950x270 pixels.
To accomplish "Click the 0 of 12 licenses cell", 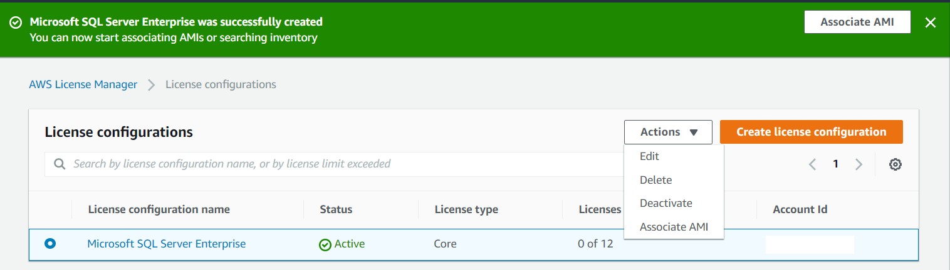I will pyautogui.click(x=595, y=244).
